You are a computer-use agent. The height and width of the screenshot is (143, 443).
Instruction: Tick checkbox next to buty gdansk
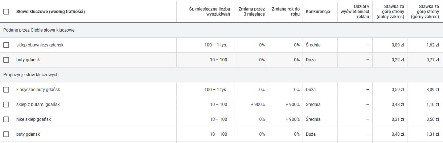click(x=6, y=134)
